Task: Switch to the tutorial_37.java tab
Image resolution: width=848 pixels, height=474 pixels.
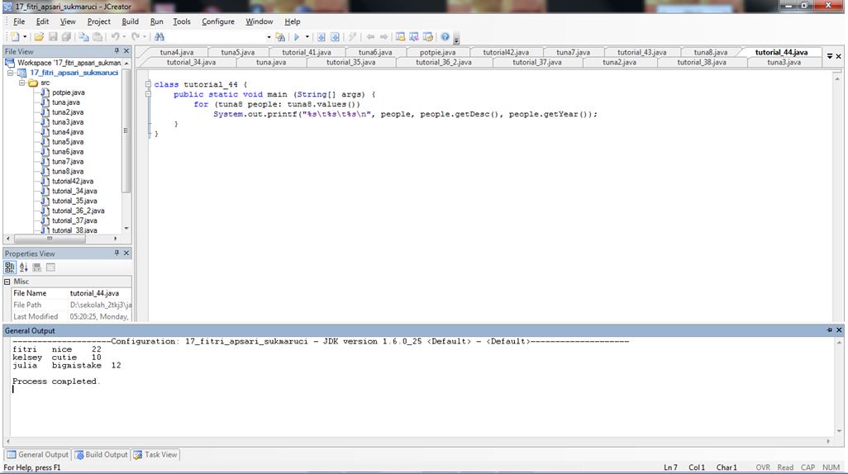Action: click(537, 62)
